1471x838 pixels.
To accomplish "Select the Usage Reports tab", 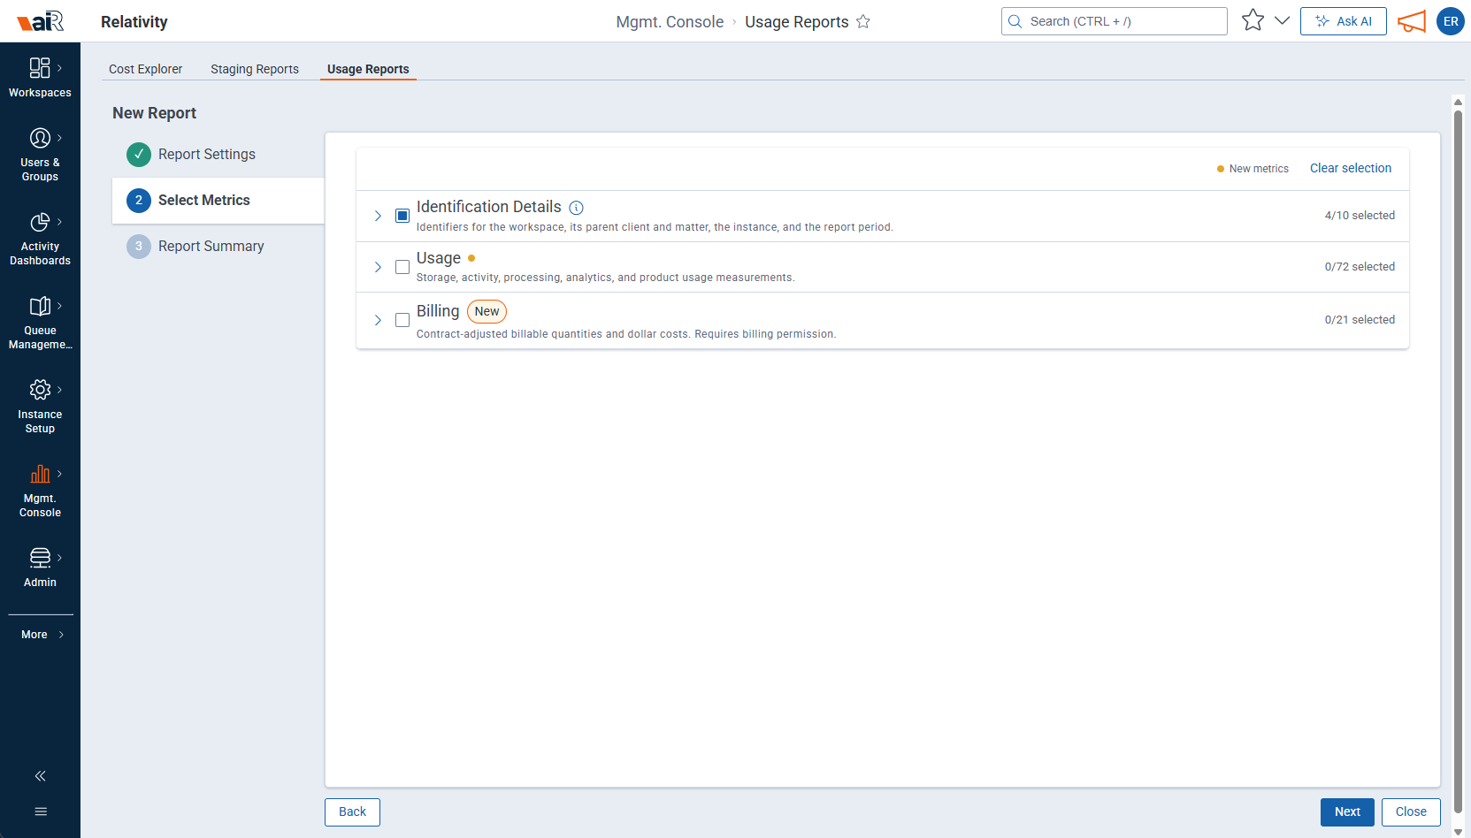I will pyautogui.click(x=368, y=69).
